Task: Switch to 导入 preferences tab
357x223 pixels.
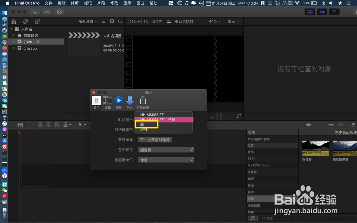Action: (130, 103)
